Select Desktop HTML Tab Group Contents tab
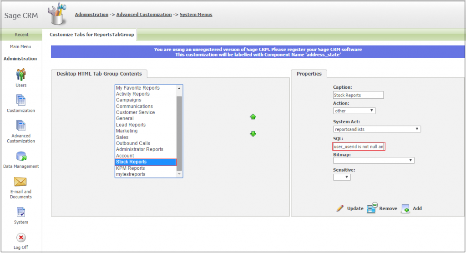 coord(99,74)
